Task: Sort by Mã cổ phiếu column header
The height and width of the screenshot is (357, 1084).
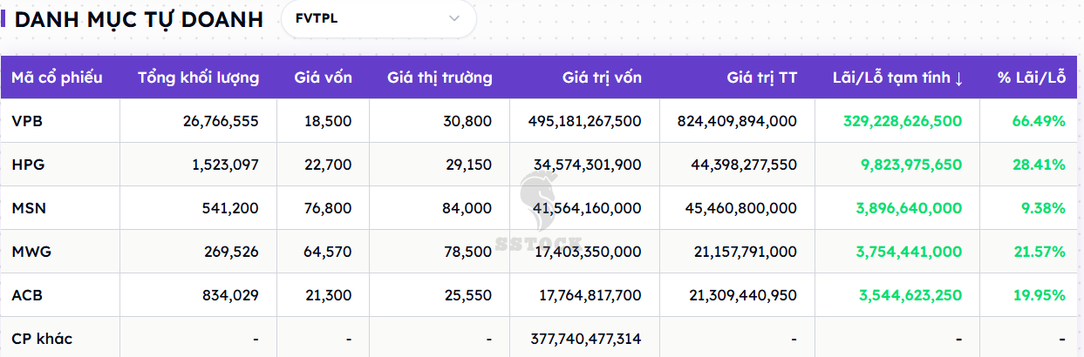Action: (x=57, y=77)
